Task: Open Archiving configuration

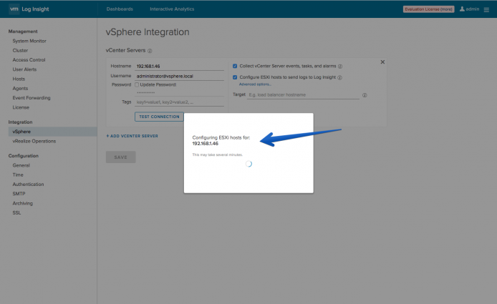Action: tap(22, 203)
